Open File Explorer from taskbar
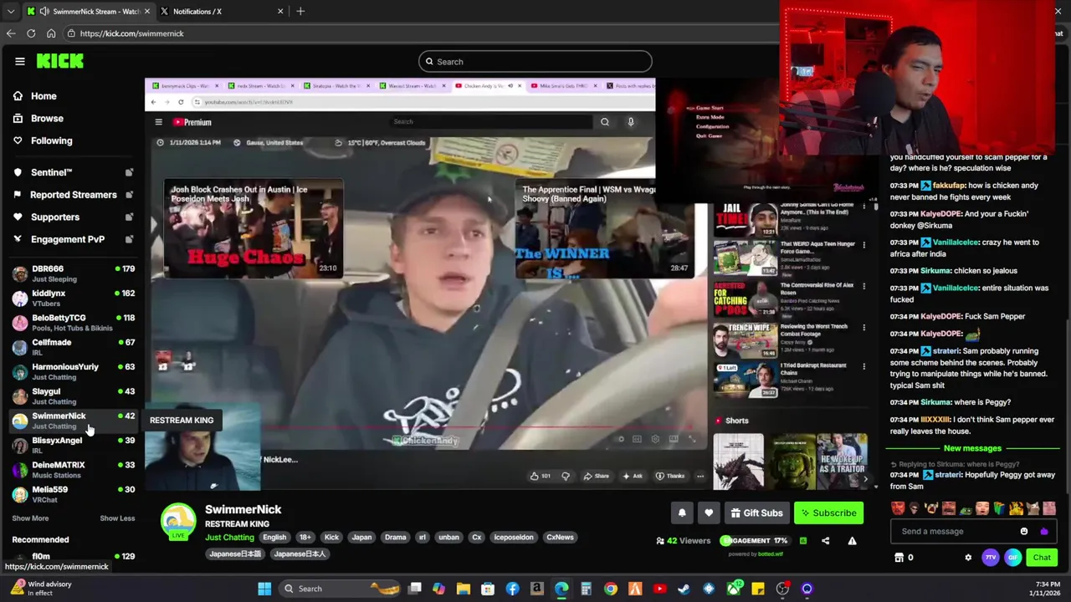1071x602 pixels. click(x=463, y=589)
